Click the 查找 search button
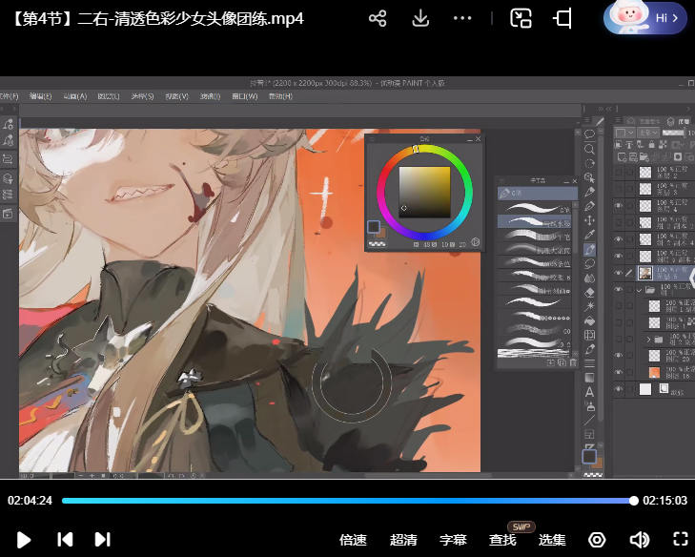Image resolution: width=695 pixels, height=557 pixels. pyautogui.click(x=502, y=540)
